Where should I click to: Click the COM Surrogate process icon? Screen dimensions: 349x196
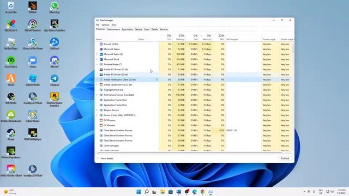(x=101, y=145)
